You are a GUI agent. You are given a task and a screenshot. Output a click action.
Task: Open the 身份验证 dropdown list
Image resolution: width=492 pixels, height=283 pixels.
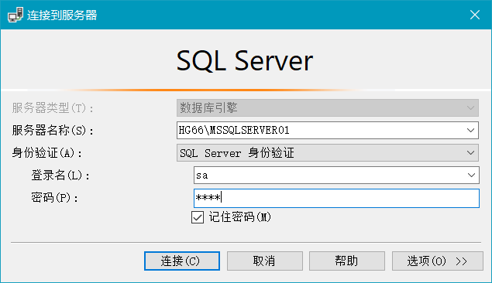(328, 153)
